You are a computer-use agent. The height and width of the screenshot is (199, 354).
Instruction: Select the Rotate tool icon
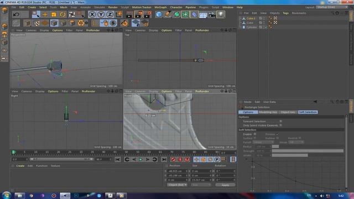[x=63, y=14]
